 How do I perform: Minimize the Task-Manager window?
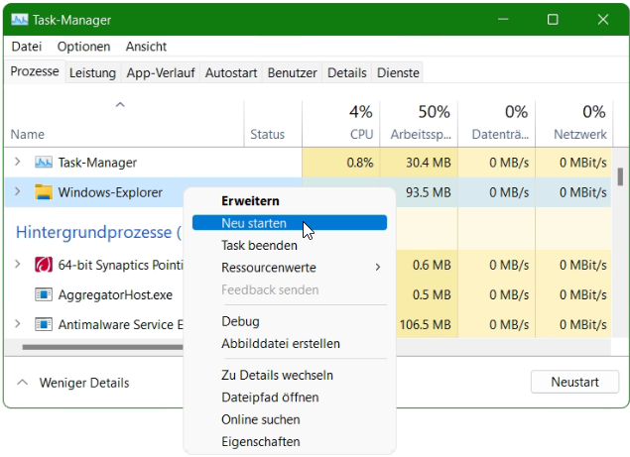pos(503,19)
